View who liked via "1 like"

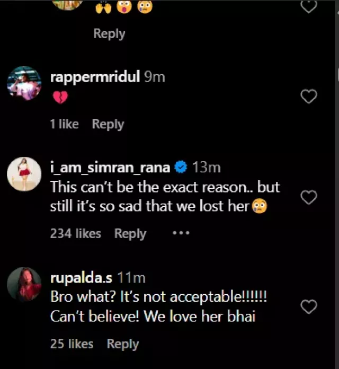coord(64,124)
